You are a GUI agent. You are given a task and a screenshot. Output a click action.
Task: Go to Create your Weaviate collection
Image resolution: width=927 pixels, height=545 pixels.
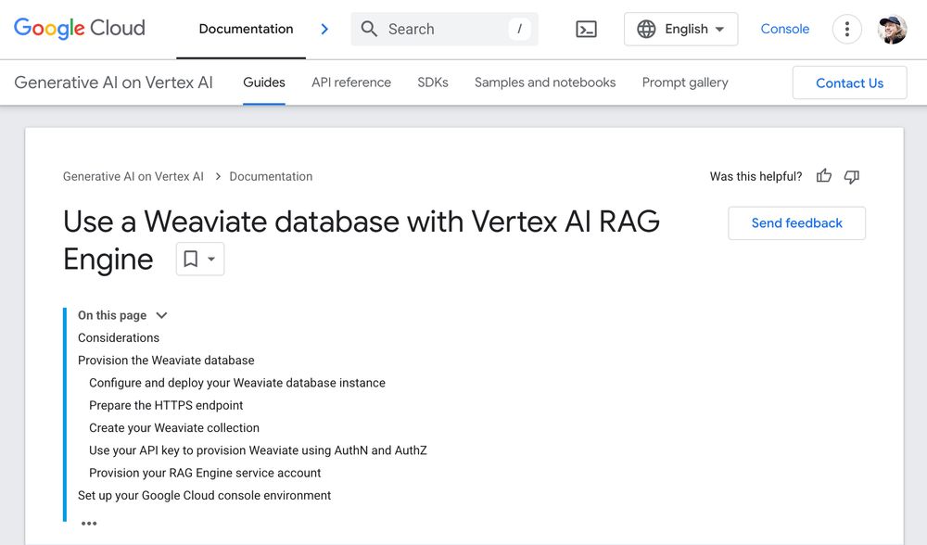[x=174, y=428]
